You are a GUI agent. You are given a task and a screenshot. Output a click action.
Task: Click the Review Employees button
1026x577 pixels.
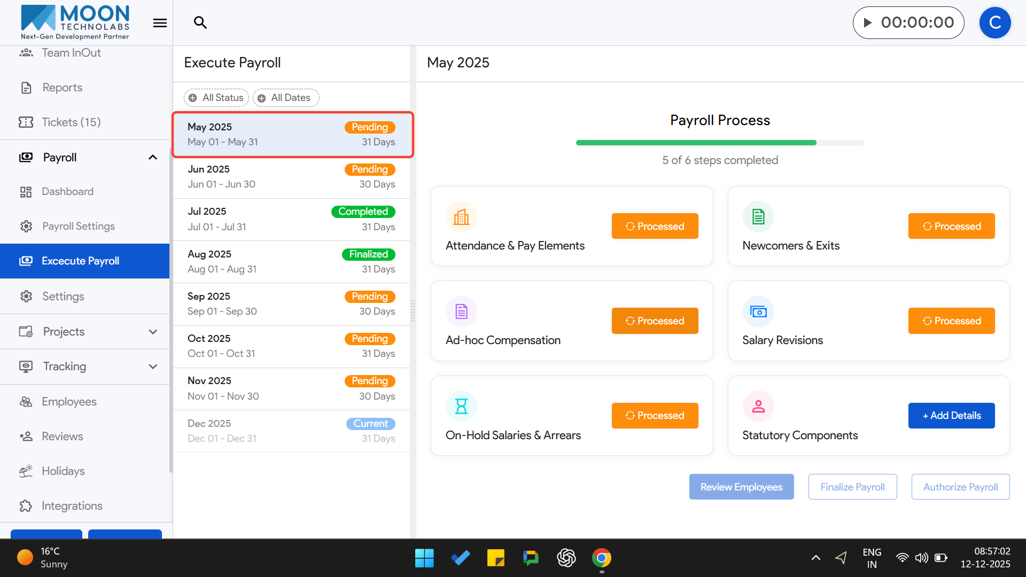pyautogui.click(x=741, y=487)
